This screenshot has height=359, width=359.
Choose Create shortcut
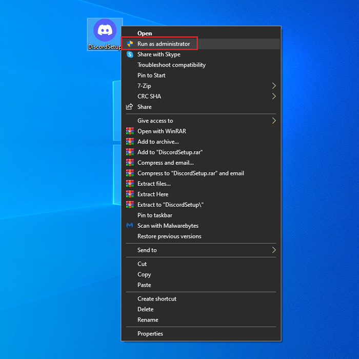coord(201,299)
